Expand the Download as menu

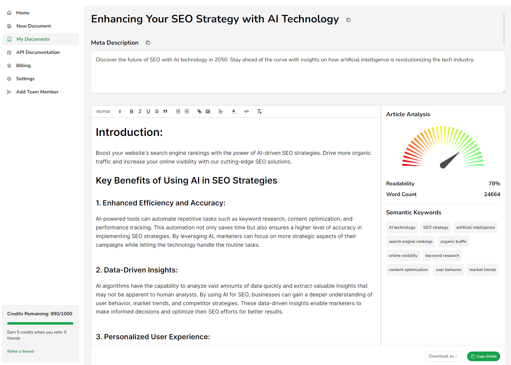(443, 356)
